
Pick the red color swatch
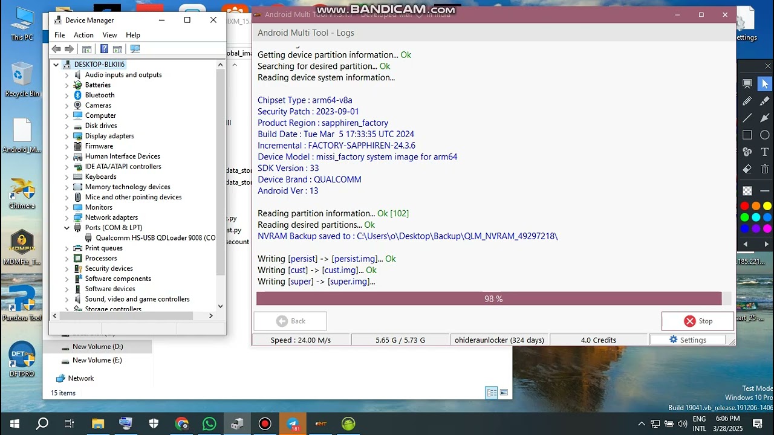[745, 206]
